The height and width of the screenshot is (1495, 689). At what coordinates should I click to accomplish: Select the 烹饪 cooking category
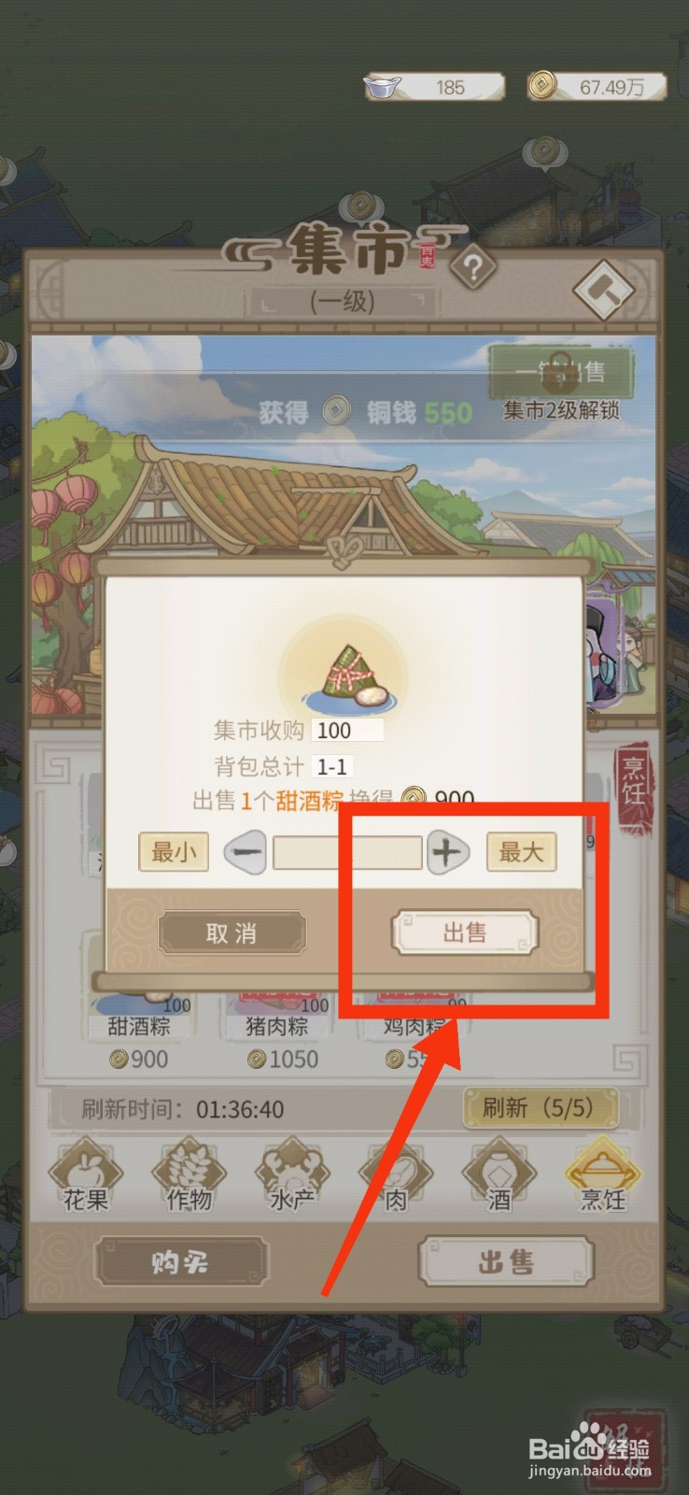[x=603, y=1175]
